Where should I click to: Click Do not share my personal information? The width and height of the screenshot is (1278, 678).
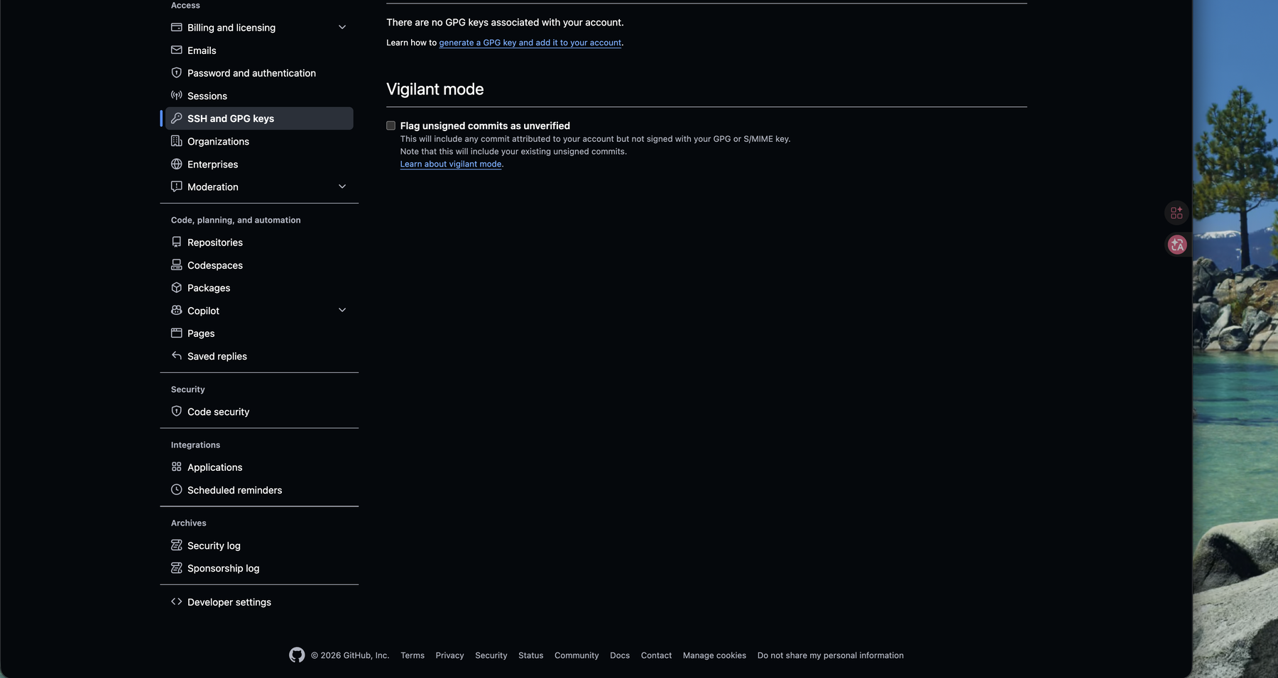pyautogui.click(x=831, y=655)
